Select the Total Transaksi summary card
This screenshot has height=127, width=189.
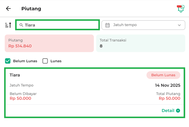(140, 43)
